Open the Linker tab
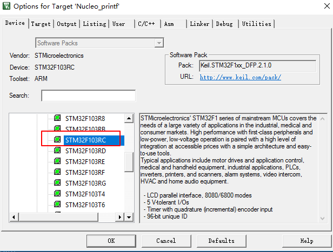333x252 pixels. (199, 24)
